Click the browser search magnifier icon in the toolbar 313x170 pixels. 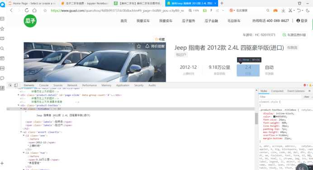click(268, 10)
